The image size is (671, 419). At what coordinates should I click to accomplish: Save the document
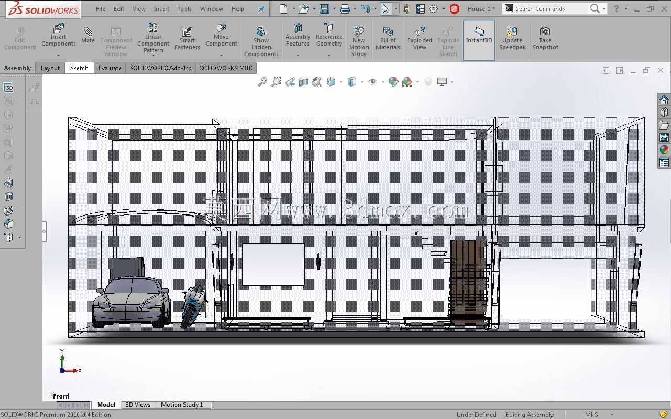pyautogui.click(x=324, y=9)
